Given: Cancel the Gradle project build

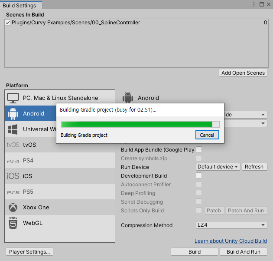Looking at the screenshot, I should [207, 135].
